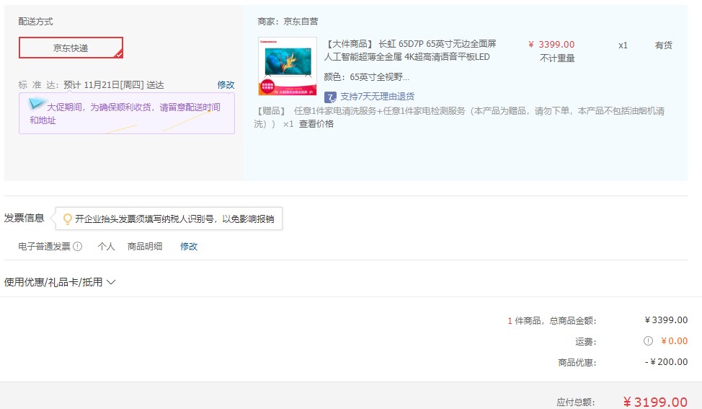Click the 大促期间 delivery reminder notice
702x409 pixels.
(127, 113)
